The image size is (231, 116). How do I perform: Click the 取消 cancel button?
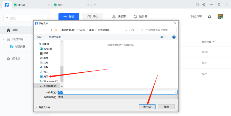(166, 107)
